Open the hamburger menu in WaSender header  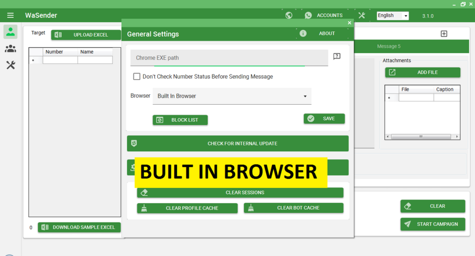pyautogui.click(x=10, y=16)
